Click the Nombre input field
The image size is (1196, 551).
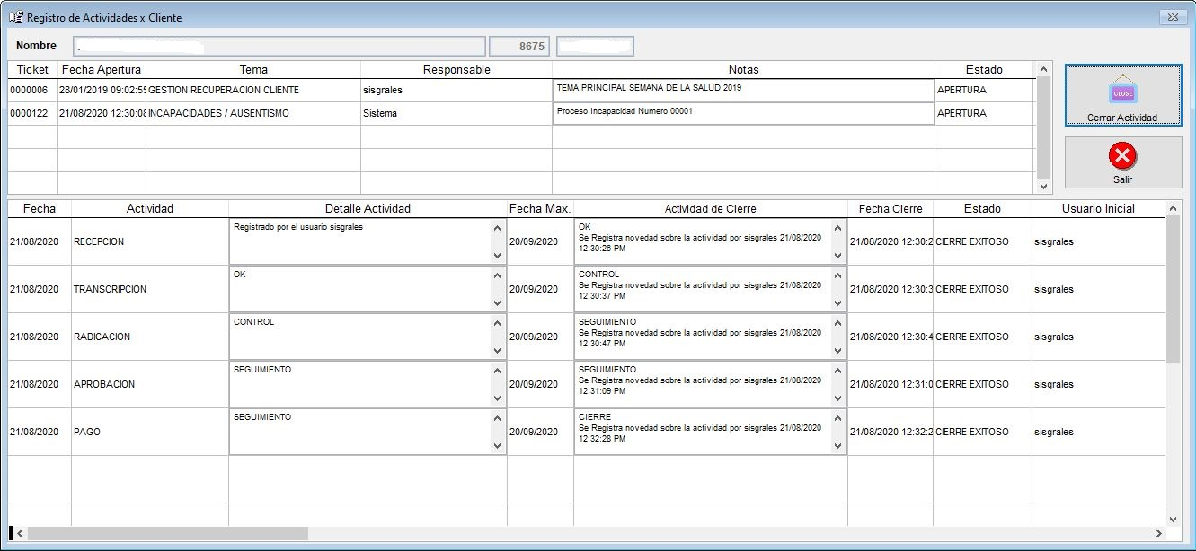[x=279, y=46]
